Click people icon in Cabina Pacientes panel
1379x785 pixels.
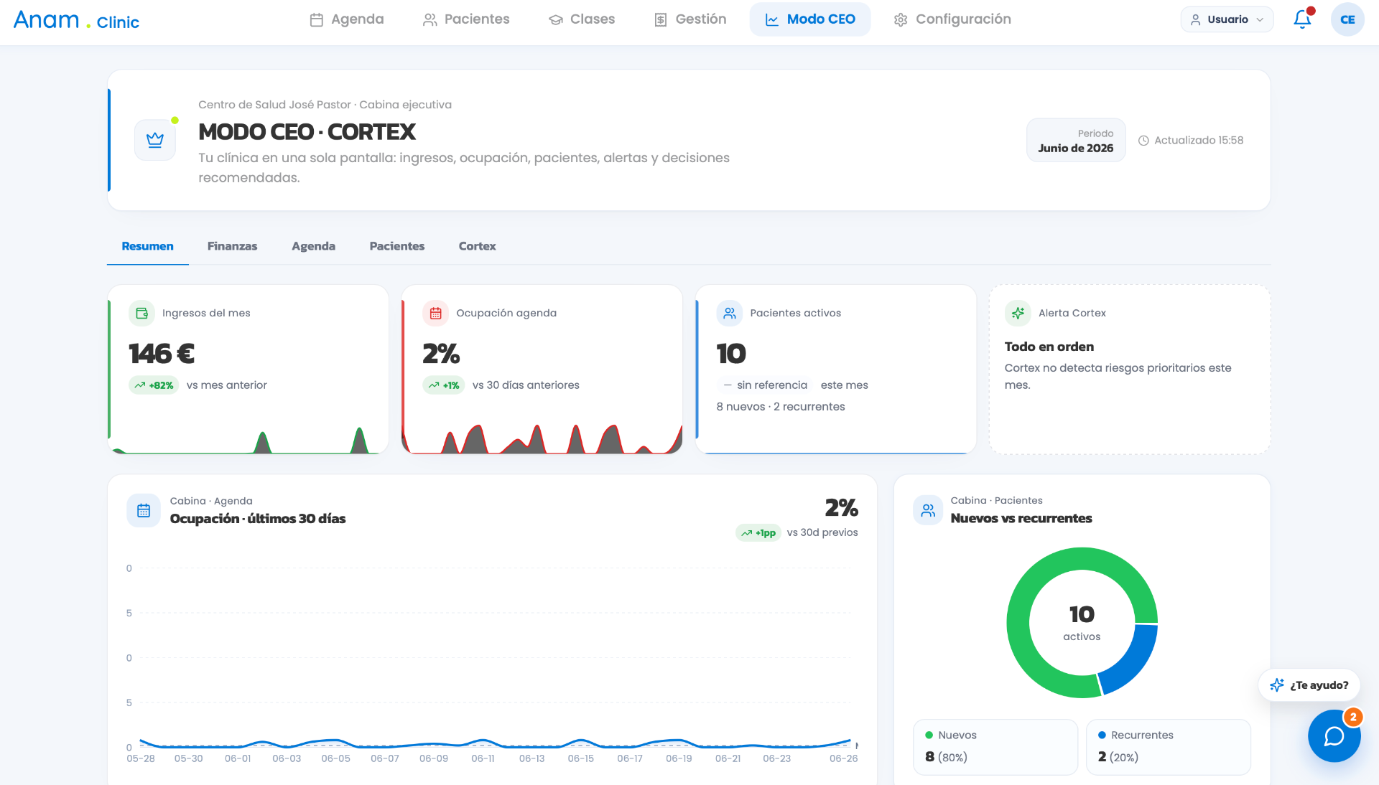pyautogui.click(x=928, y=510)
